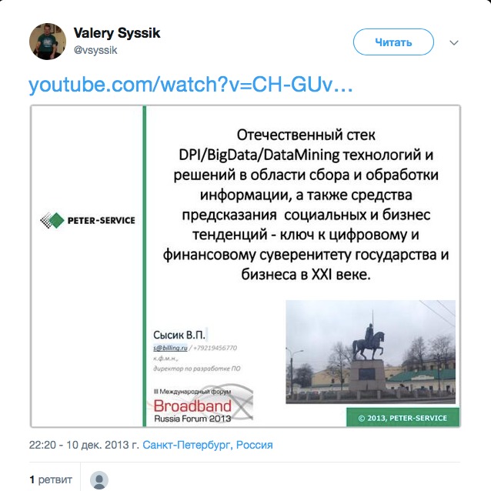Screen dimensions: 491x491
Task: Click the Читать follow button
Action: 393,42
